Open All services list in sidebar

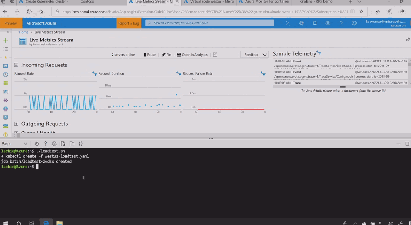(x=5, y=49)
